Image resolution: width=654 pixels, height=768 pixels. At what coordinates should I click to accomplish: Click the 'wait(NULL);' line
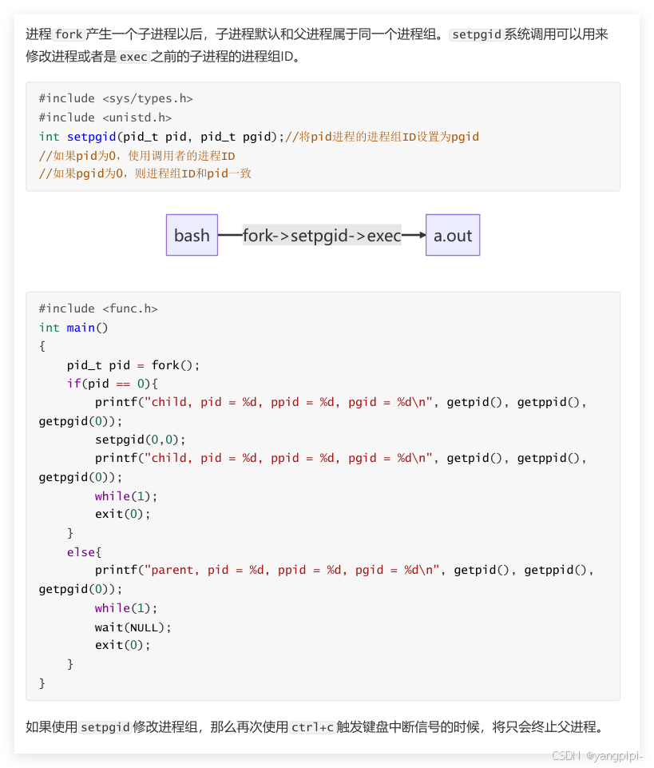pyautogui.click(x=133, y=627)
